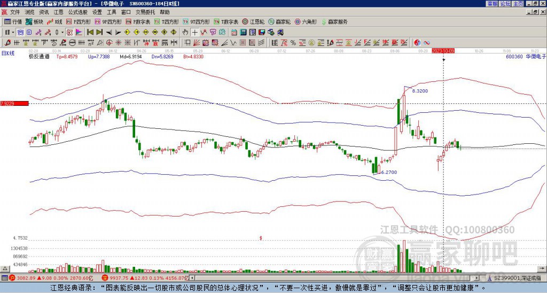Open the 浏览 menu
547x293 pixels.
30,12
